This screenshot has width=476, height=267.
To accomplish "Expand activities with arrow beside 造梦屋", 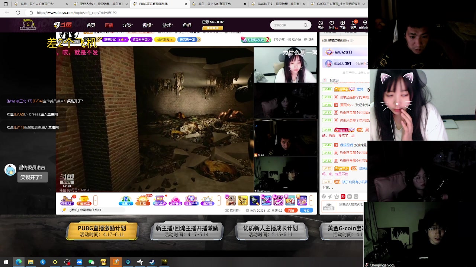I will (x=219, y=201).
